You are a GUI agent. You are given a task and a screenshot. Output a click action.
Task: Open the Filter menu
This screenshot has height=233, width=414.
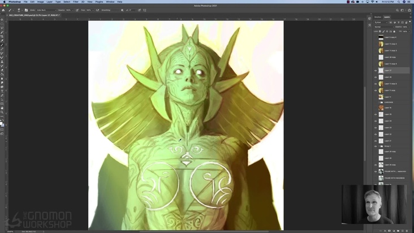[x=75, y=2]
